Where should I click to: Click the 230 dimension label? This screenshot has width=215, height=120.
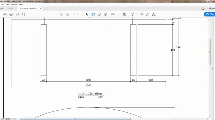[151, 80]
